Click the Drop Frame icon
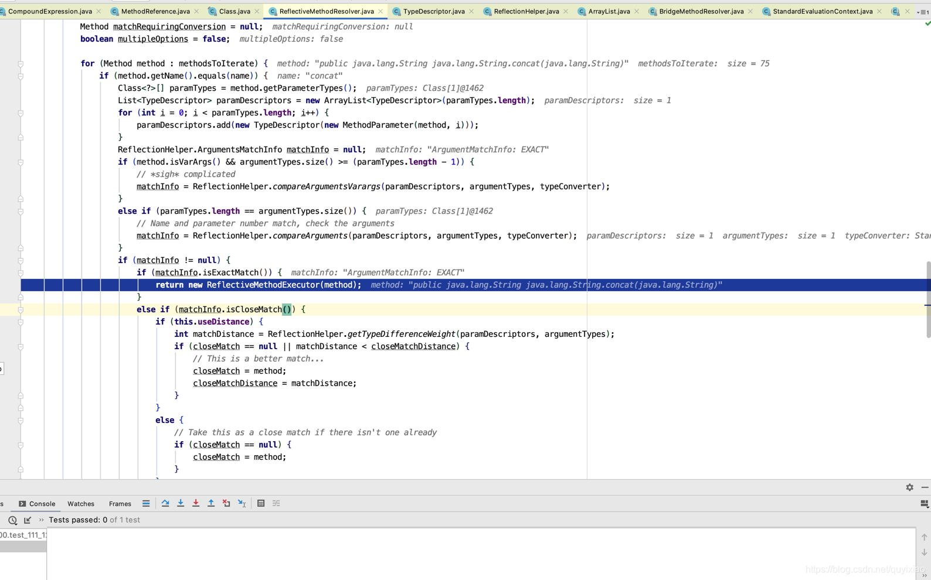The width and height of the screenshot is (931, 580). tap(226, 503)
